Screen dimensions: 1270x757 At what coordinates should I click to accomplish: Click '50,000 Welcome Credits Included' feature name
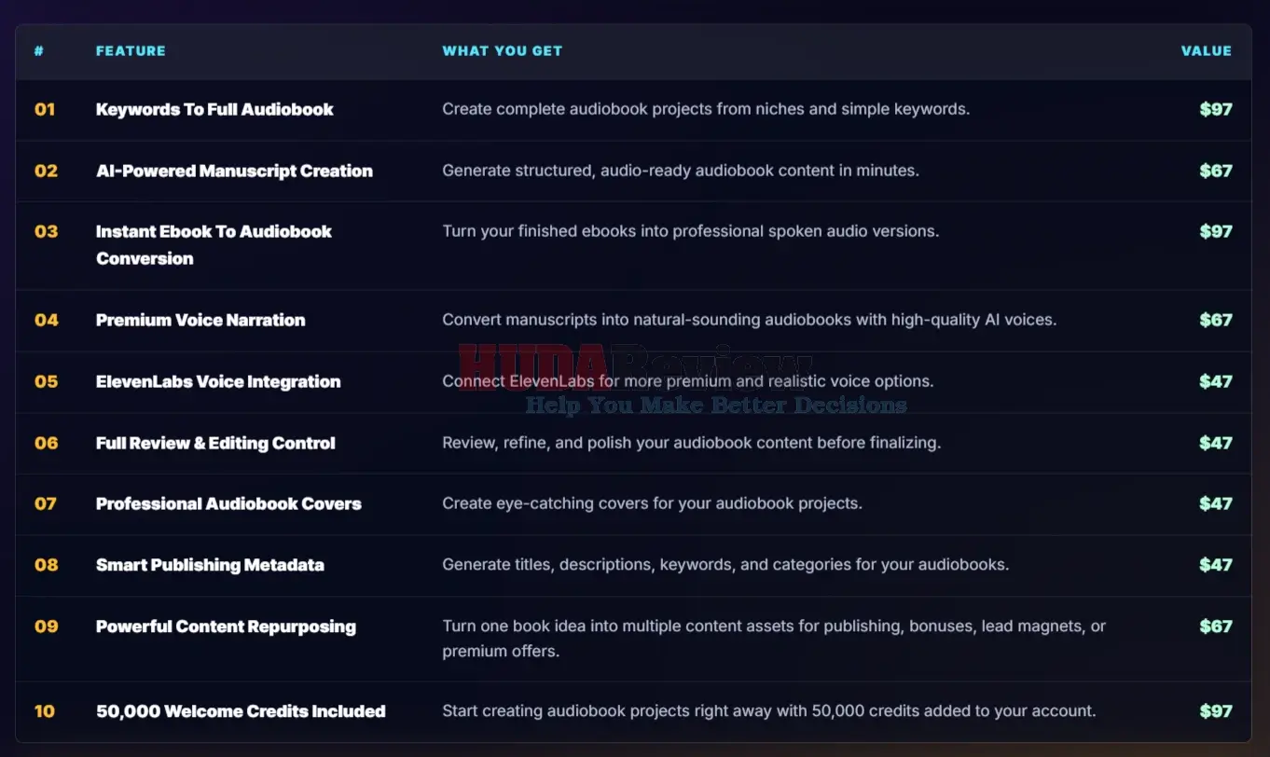point(241,711)
